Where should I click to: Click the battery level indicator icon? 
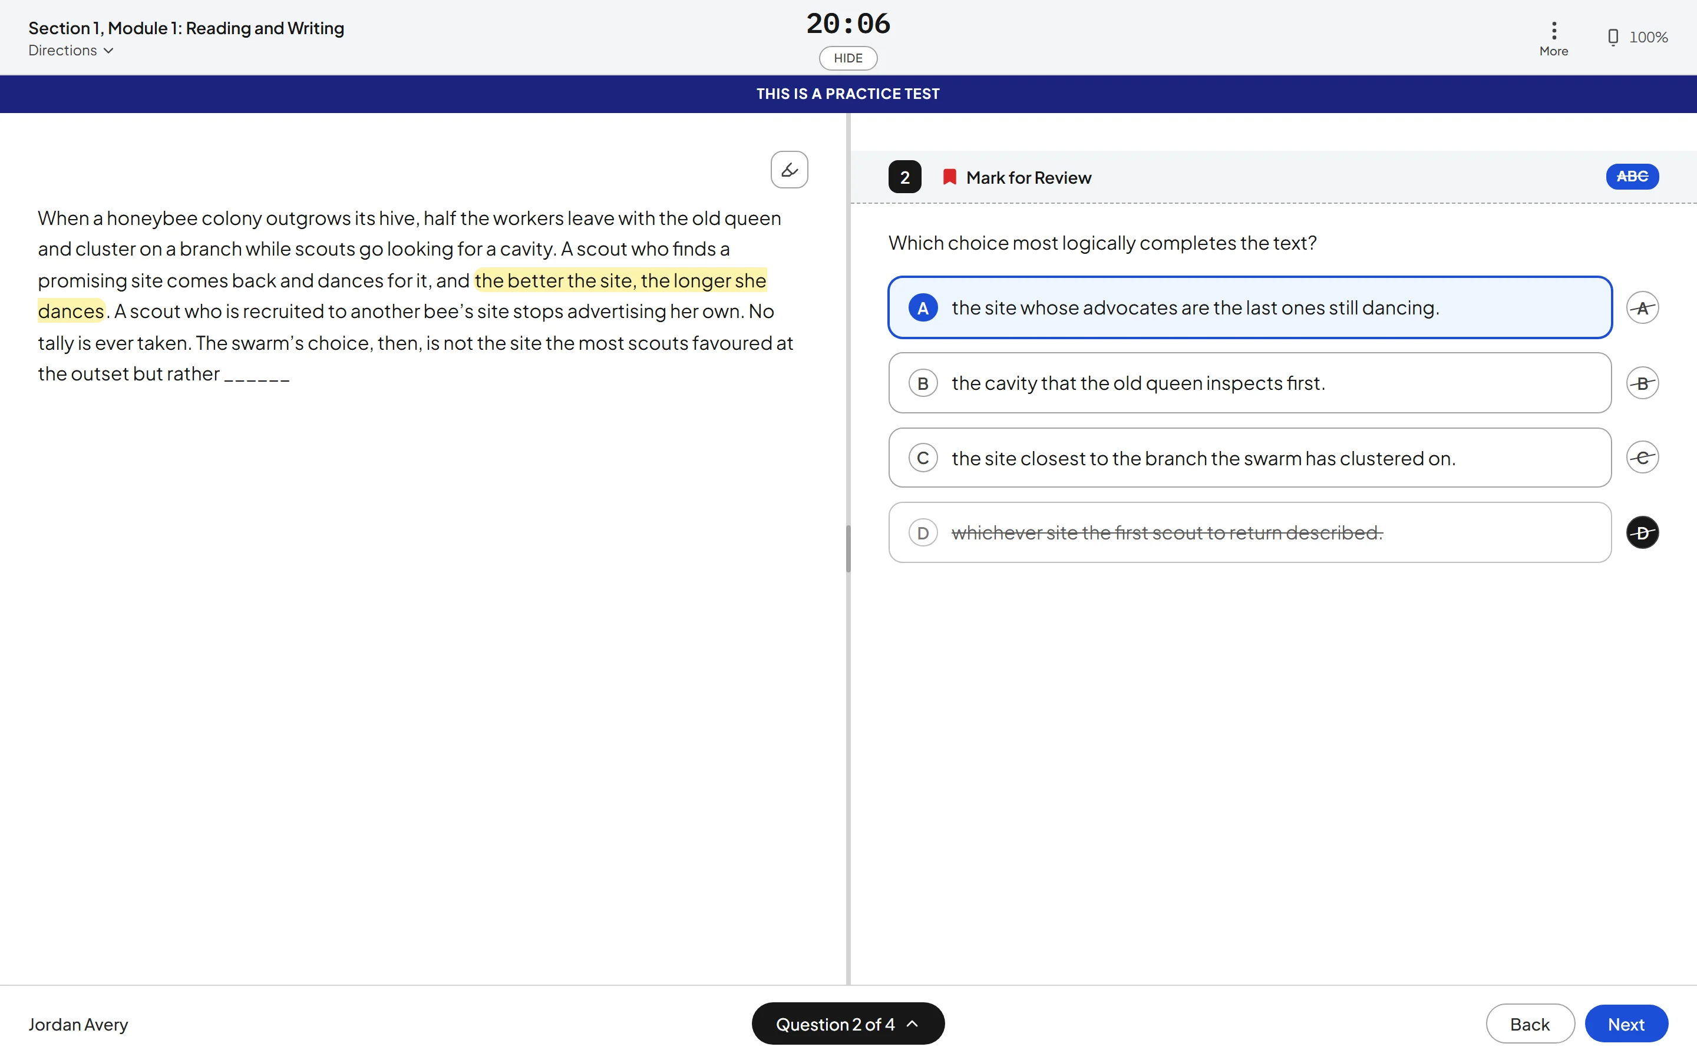[1613, 37]
